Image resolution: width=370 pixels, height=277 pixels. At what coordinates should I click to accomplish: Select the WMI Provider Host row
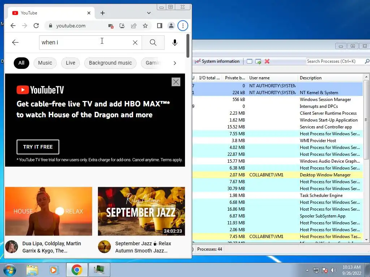pyautogui.click(x=277, y=140)
